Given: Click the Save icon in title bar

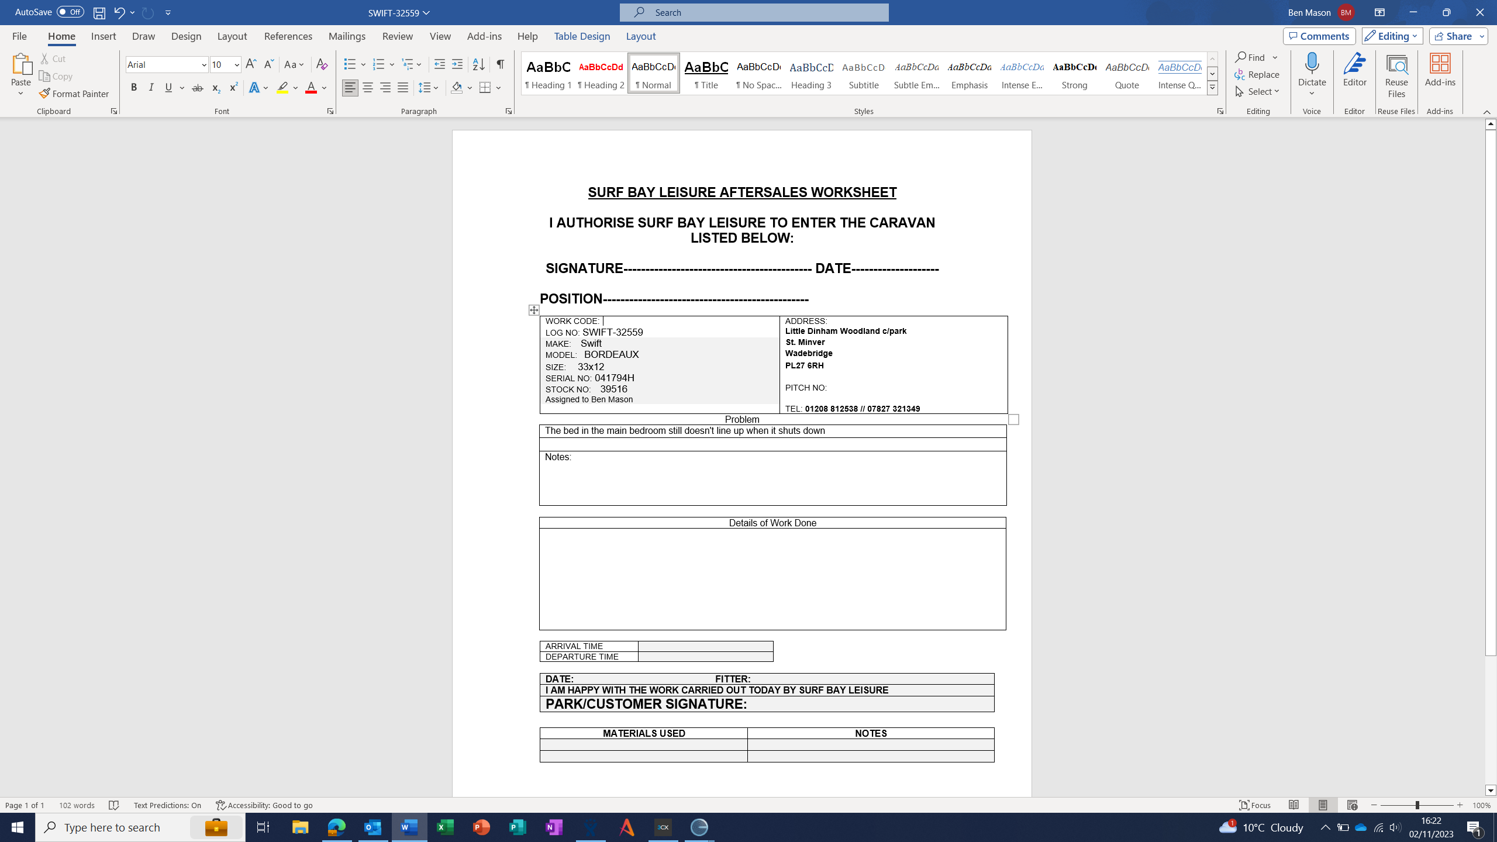Looking at the screenshot, I should 99,12.
